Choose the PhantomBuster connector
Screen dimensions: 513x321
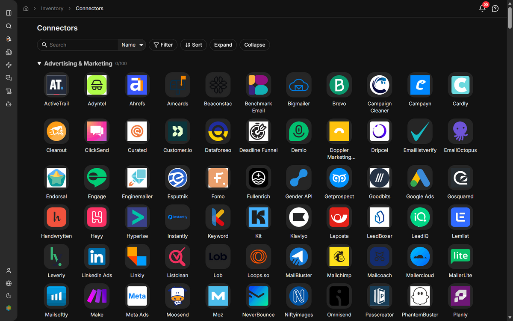pos(420,296)
